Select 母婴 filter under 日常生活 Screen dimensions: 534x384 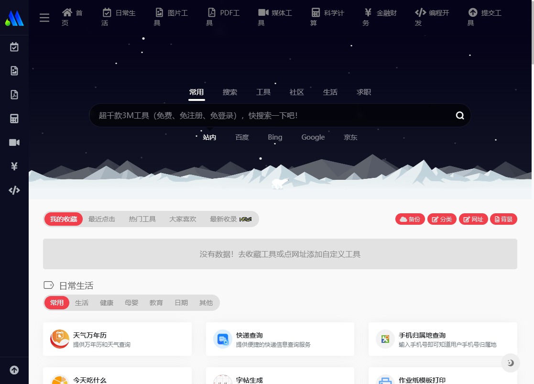(131, 303)
